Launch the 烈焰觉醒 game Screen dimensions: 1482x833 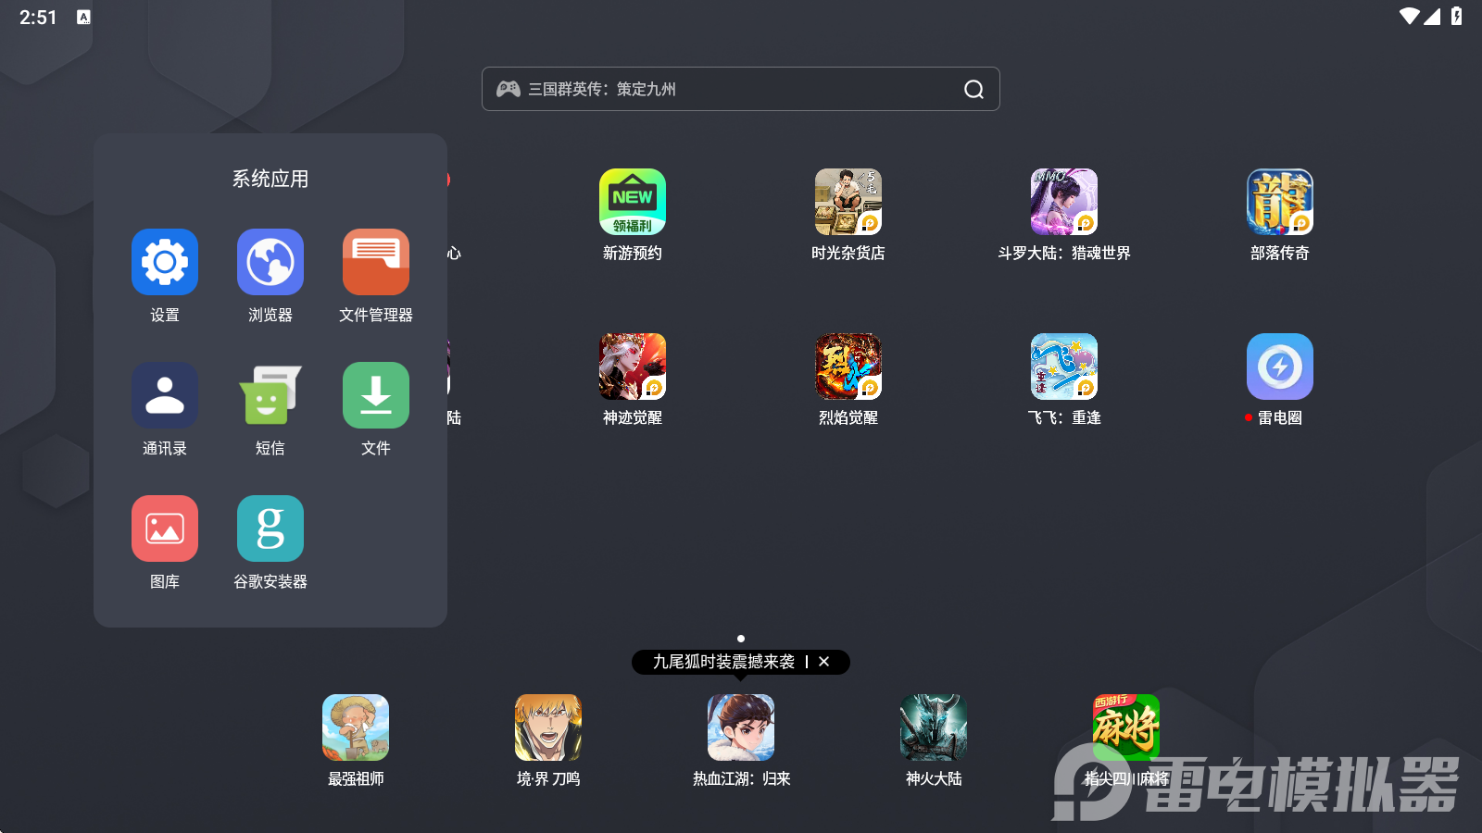click(x=848, y=367)
